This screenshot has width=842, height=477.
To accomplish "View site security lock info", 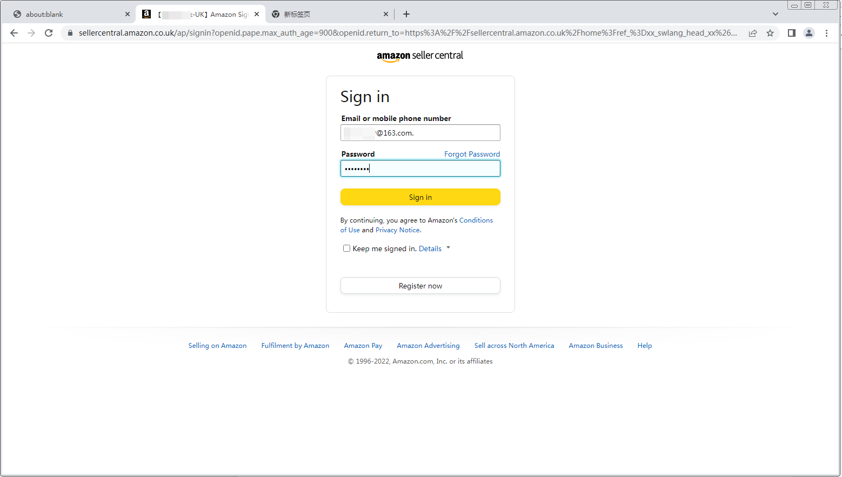I will point(70,33).
